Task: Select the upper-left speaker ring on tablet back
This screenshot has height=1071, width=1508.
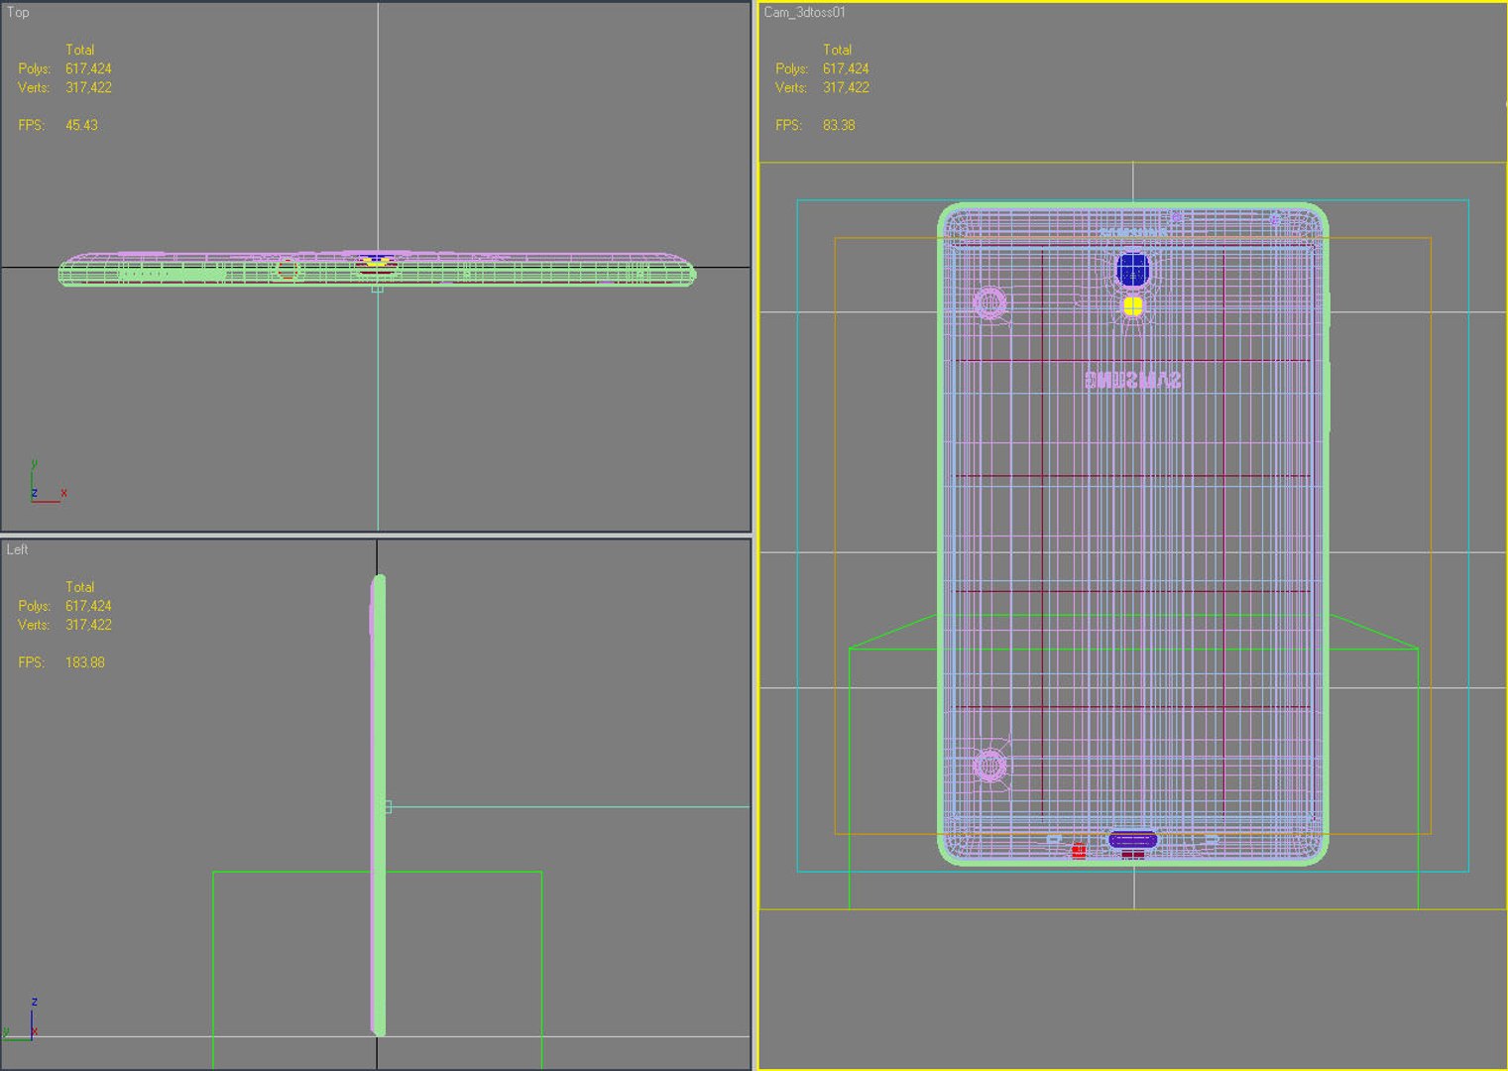Action: pos(989,303)
